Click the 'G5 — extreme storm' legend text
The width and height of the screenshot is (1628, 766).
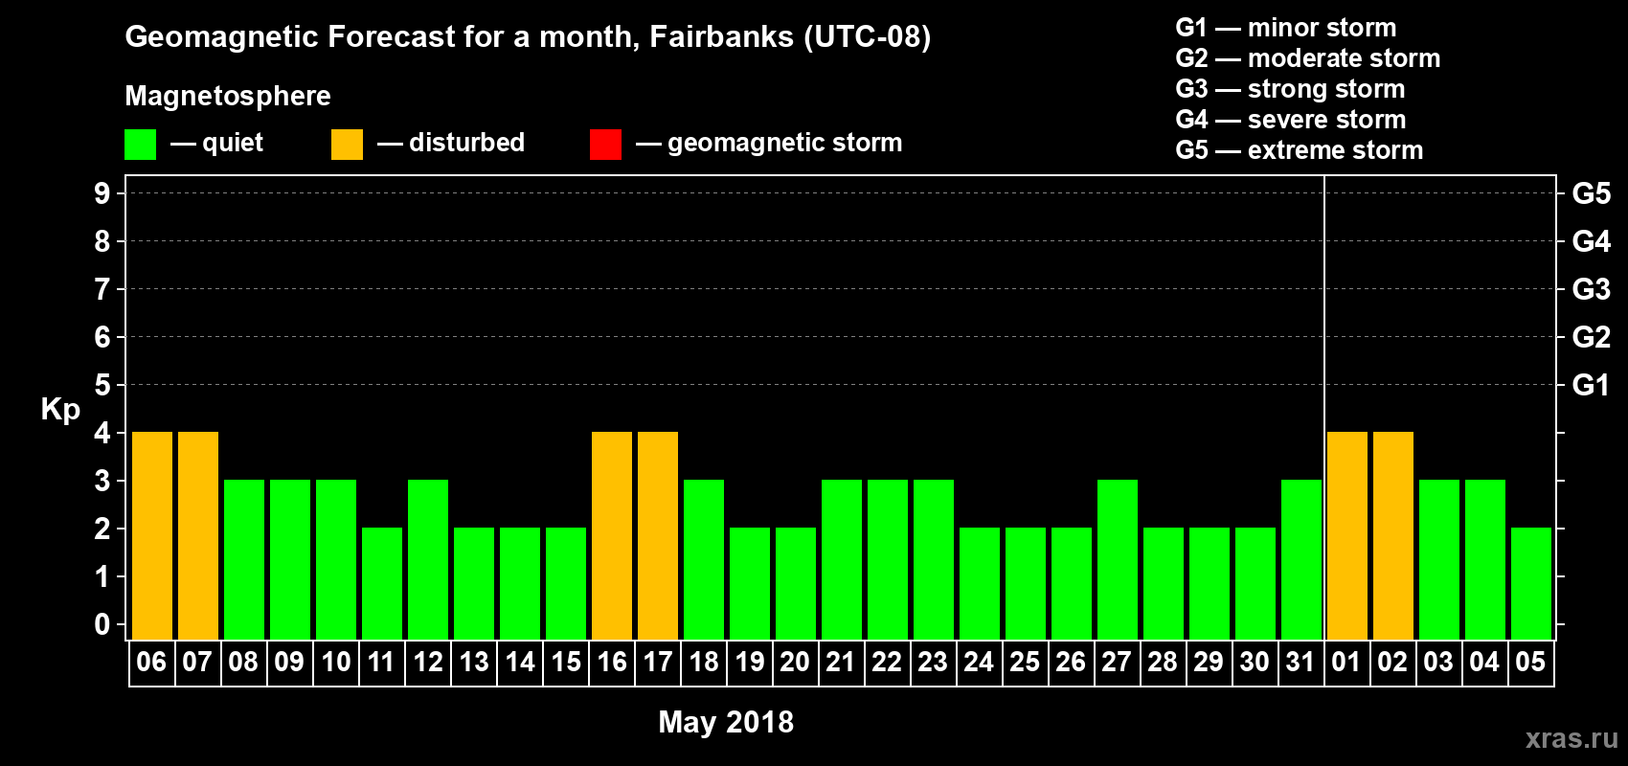tap(1300, 150)
